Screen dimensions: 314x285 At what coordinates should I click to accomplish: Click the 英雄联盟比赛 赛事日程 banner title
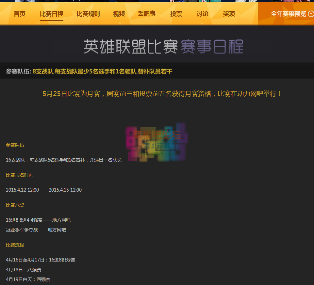[x=163, y=46]
